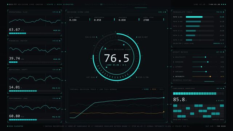Toggle the Score legend in trace chart

145,89
